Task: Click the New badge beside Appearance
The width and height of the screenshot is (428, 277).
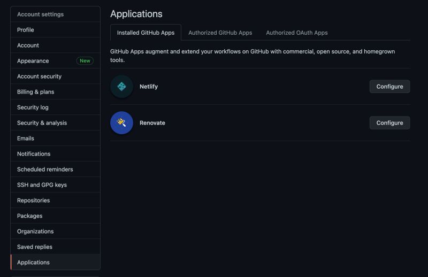Action: click(x=85, y=61)
